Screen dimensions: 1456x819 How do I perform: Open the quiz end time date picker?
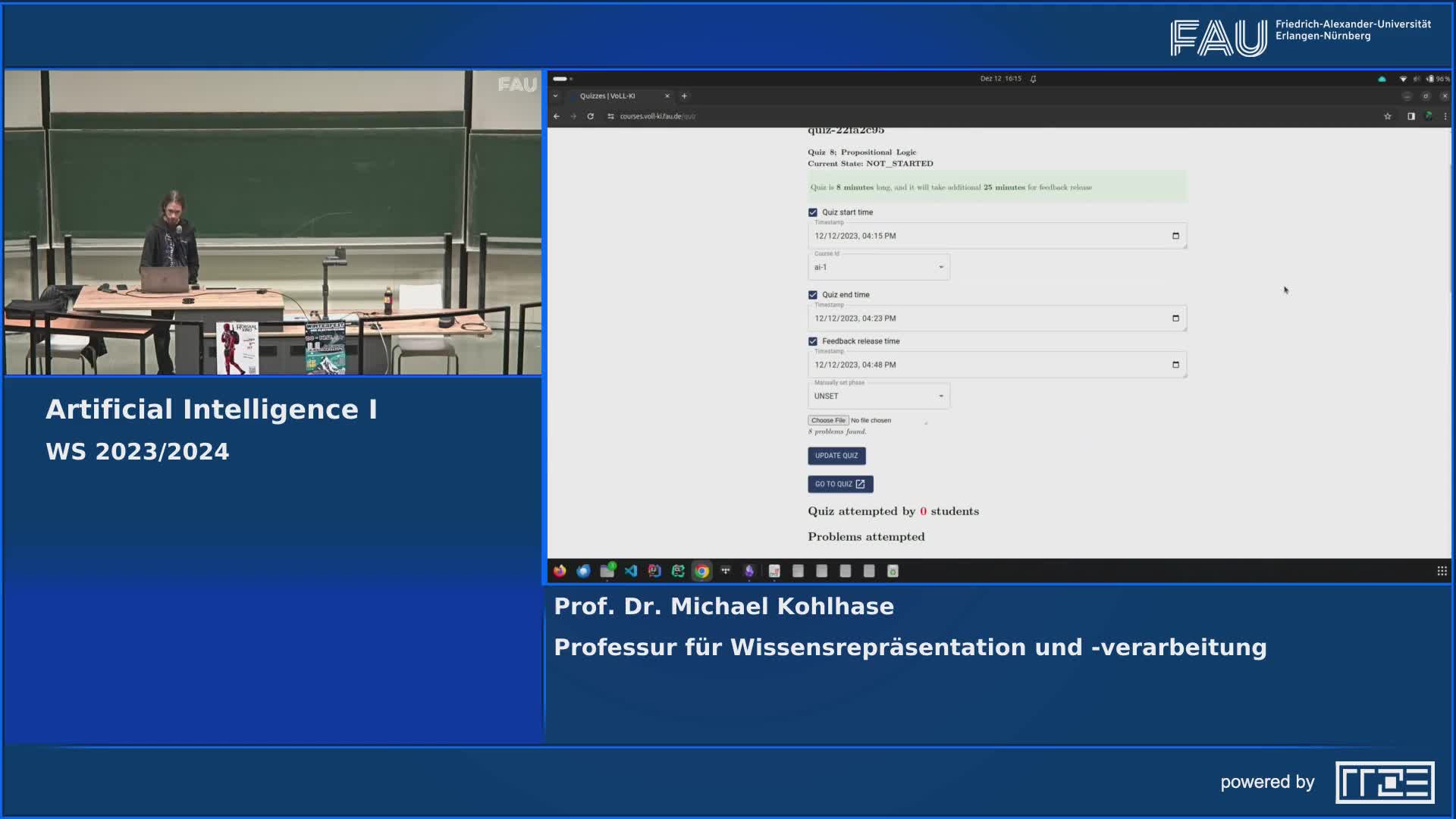point(1175,318)
